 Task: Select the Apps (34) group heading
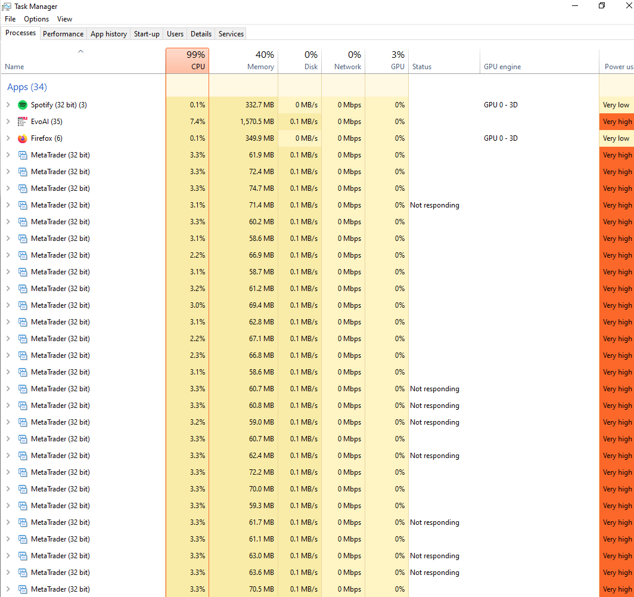(x=27, y=87)
